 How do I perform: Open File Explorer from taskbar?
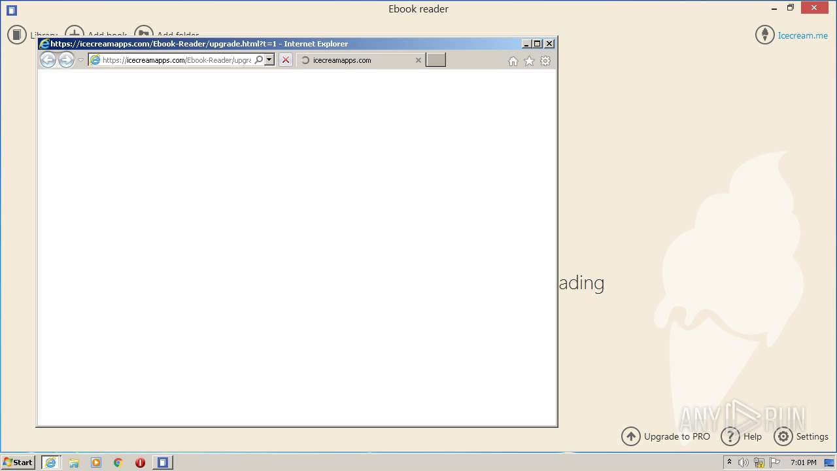[74, 462]
